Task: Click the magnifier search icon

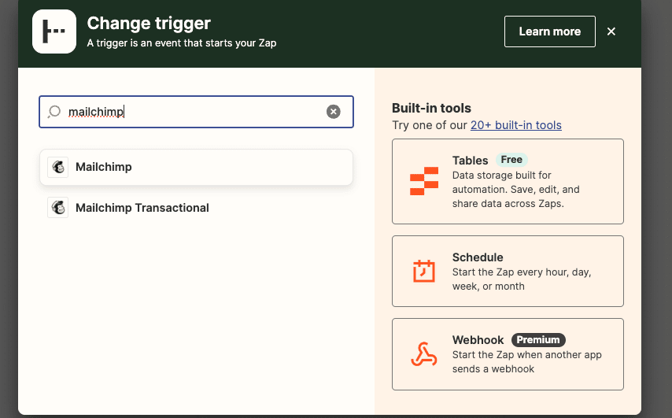Action: tap(54, 112)
